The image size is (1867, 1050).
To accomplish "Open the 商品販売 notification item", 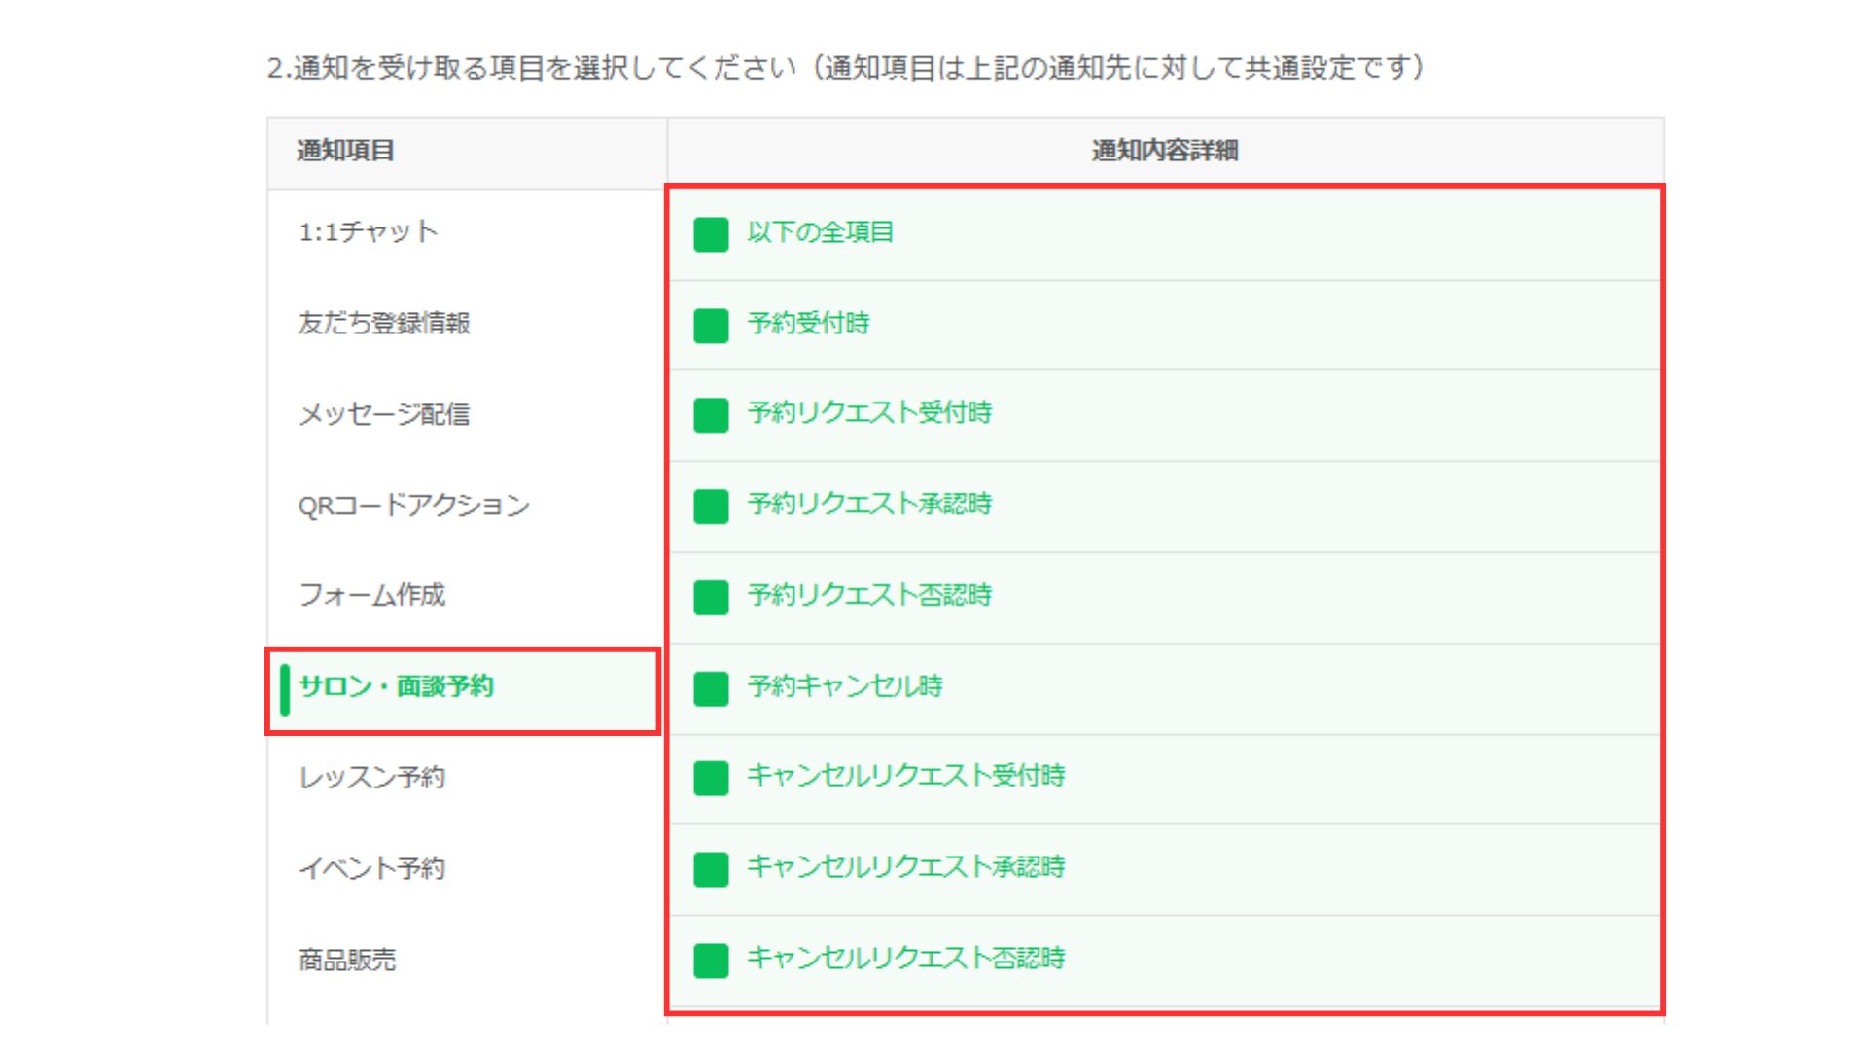I will [347, 960].
